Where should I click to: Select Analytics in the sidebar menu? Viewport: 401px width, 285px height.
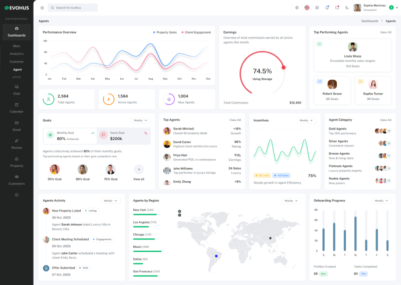tap(17, 53)
